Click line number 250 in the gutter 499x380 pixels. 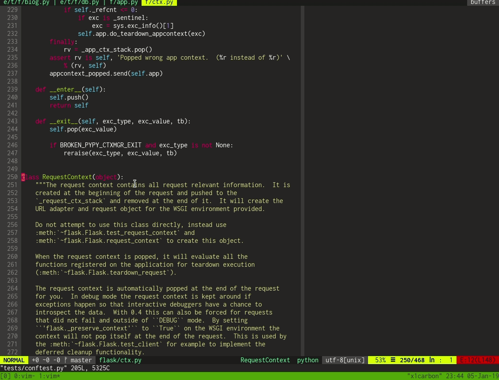click(12, 177)
